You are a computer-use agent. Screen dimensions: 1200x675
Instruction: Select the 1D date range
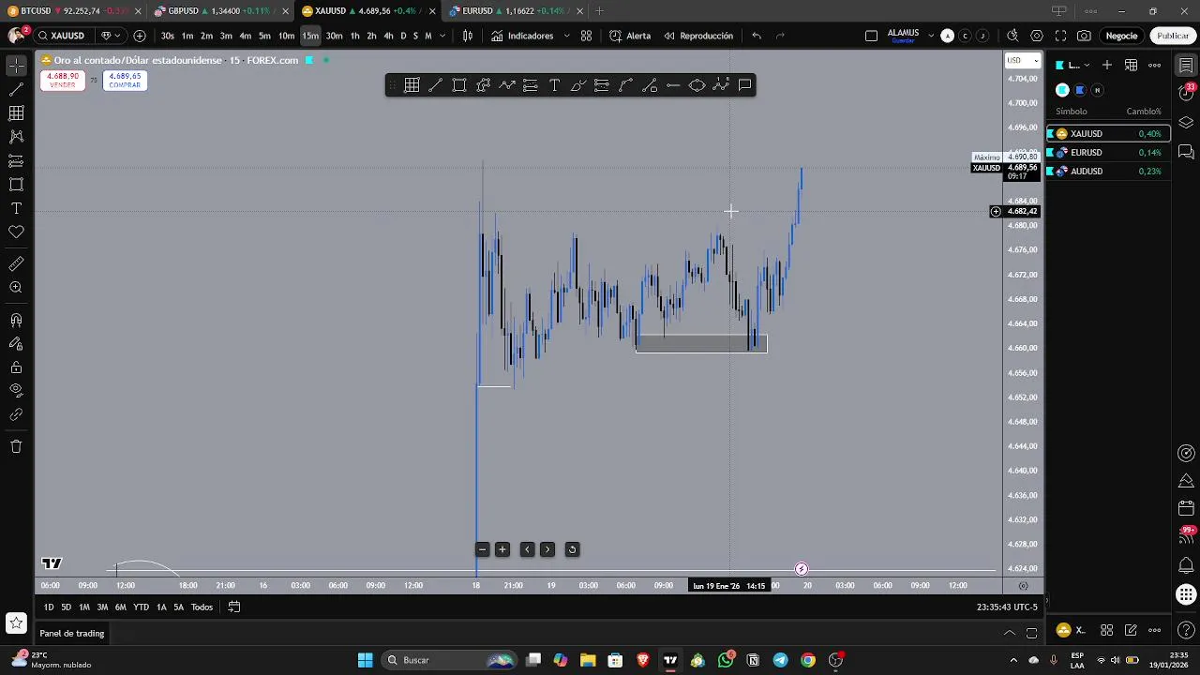pyautogui.click(x=49, y=607)
